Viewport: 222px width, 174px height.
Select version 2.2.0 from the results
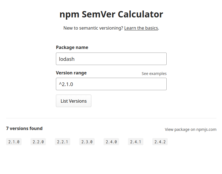pyautogui.click(x=38, y=142)
